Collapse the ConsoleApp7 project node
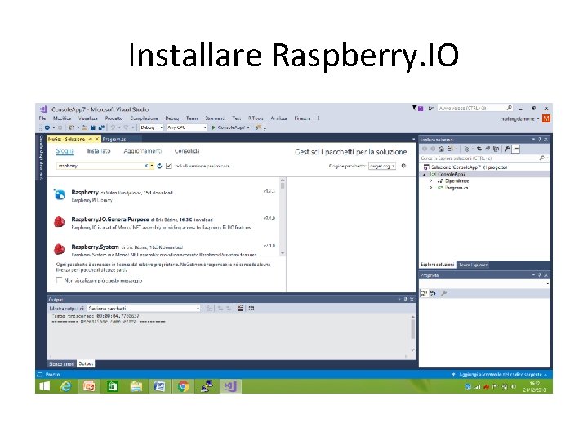Viewport: 588px width, 441px height. [x=425, y=175]
